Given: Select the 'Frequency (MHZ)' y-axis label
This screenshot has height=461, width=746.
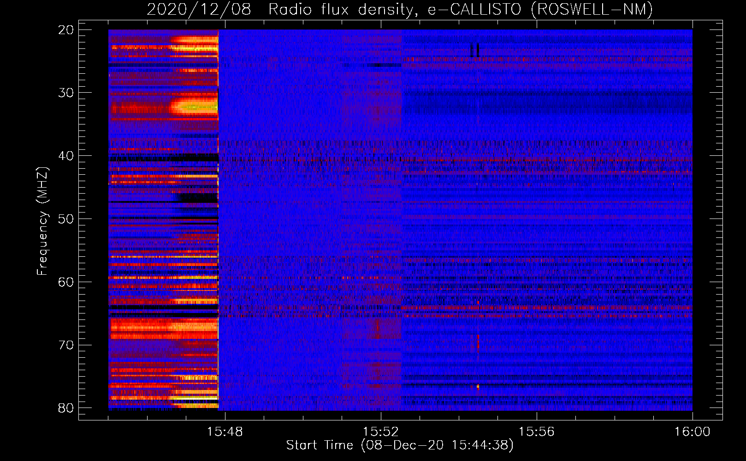Looking at the screenshot, I should 42,221.
